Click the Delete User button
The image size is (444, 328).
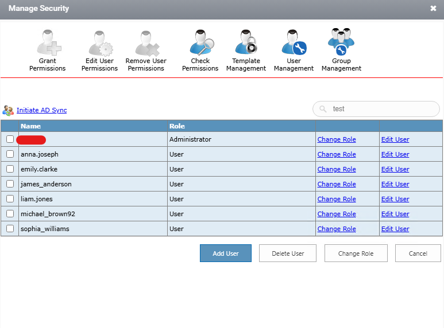coord(288,253)
